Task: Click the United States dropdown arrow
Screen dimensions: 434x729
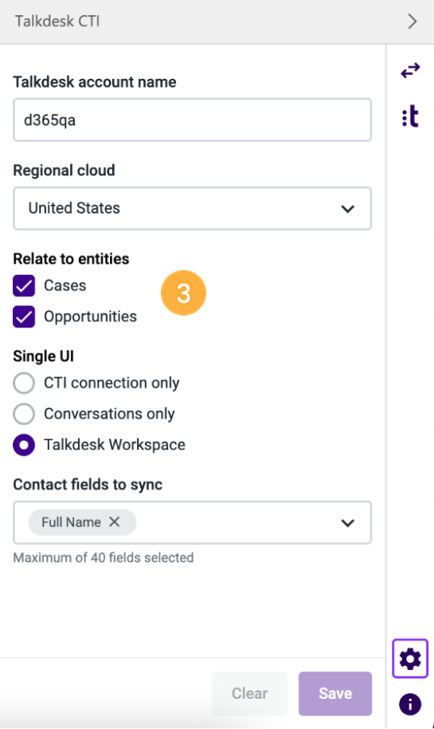Action: tap(347, 209)
